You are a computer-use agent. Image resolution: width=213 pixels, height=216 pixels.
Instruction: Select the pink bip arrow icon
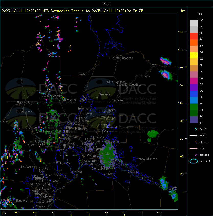click(194, 148)
